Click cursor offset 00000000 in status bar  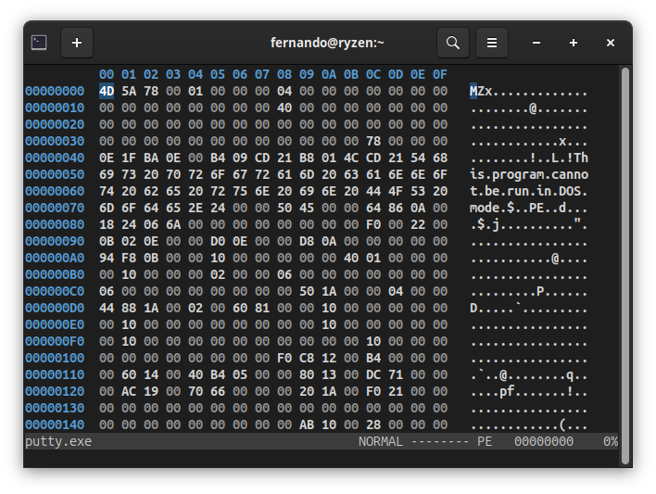point(544,442)
